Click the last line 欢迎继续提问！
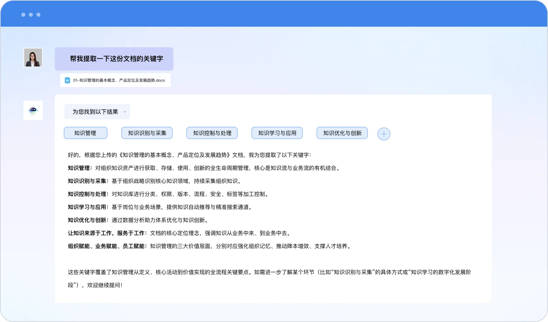This screenshot has width=548, height=322. point(105,285)
